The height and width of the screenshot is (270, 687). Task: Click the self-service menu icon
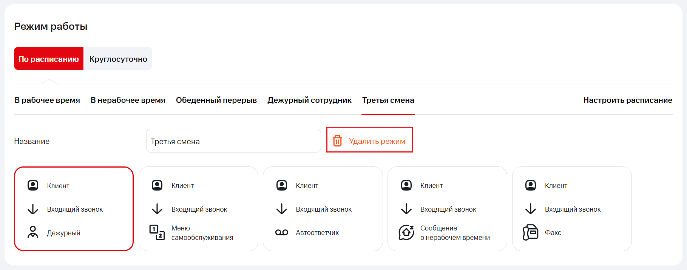157,232
